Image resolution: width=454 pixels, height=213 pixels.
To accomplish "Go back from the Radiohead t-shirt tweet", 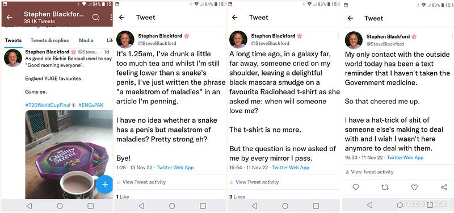I will [234, 18].
